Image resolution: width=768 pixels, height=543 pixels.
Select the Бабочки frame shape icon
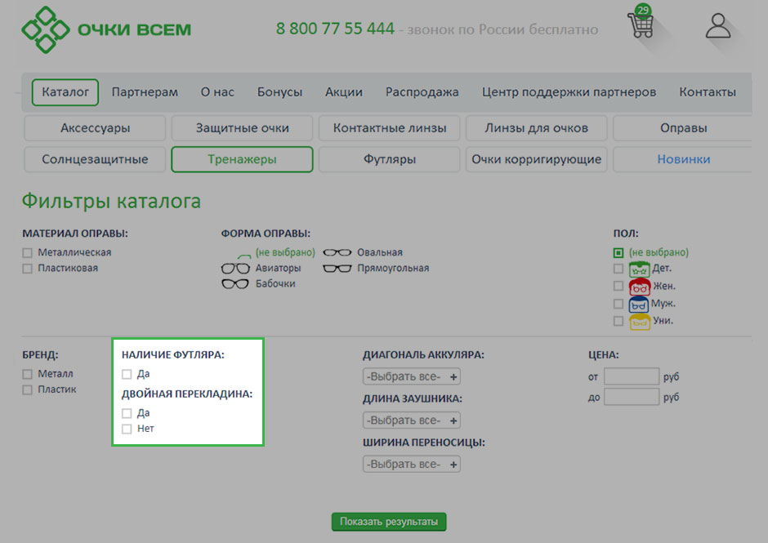coord(235,283)
